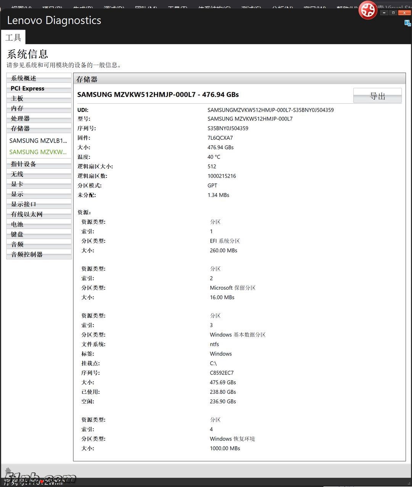Open the PCI Express category
The height and width of the screenshot is (487, 412).
[39, 88]
